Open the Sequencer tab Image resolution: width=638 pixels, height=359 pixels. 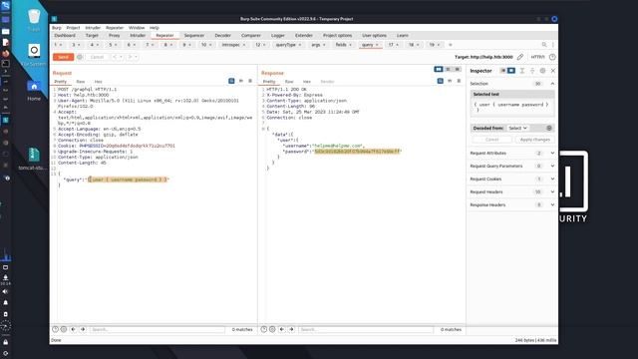[194, 36]
